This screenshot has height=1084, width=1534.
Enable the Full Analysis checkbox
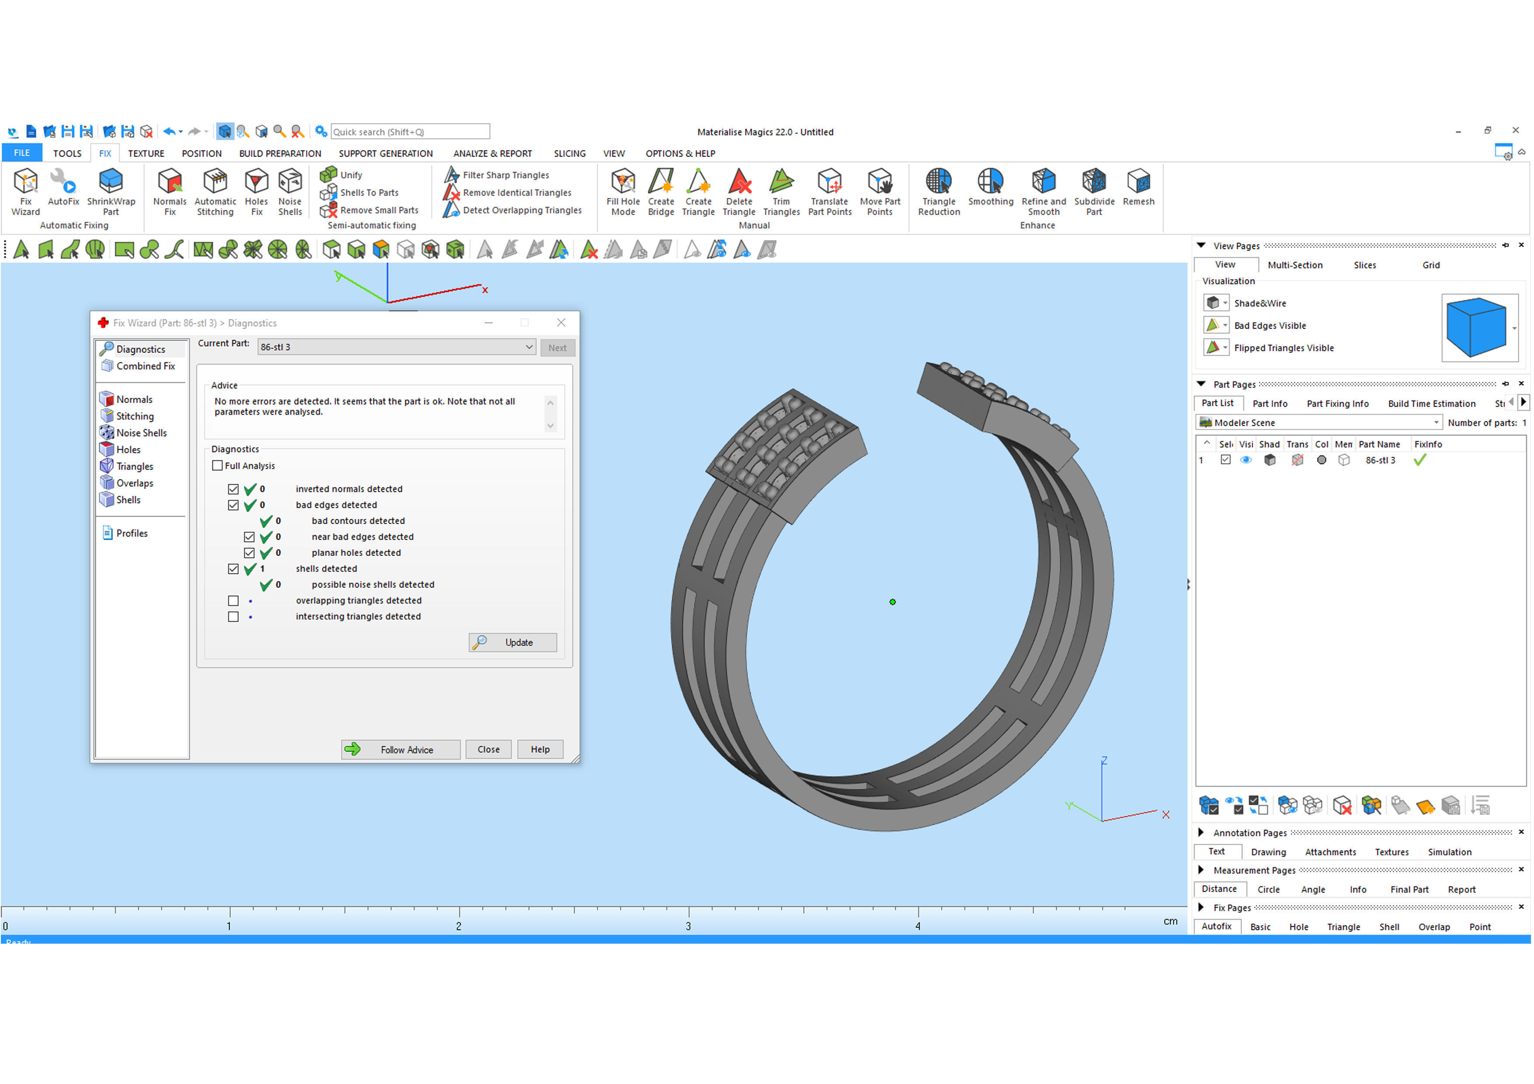tap(217, 466)
